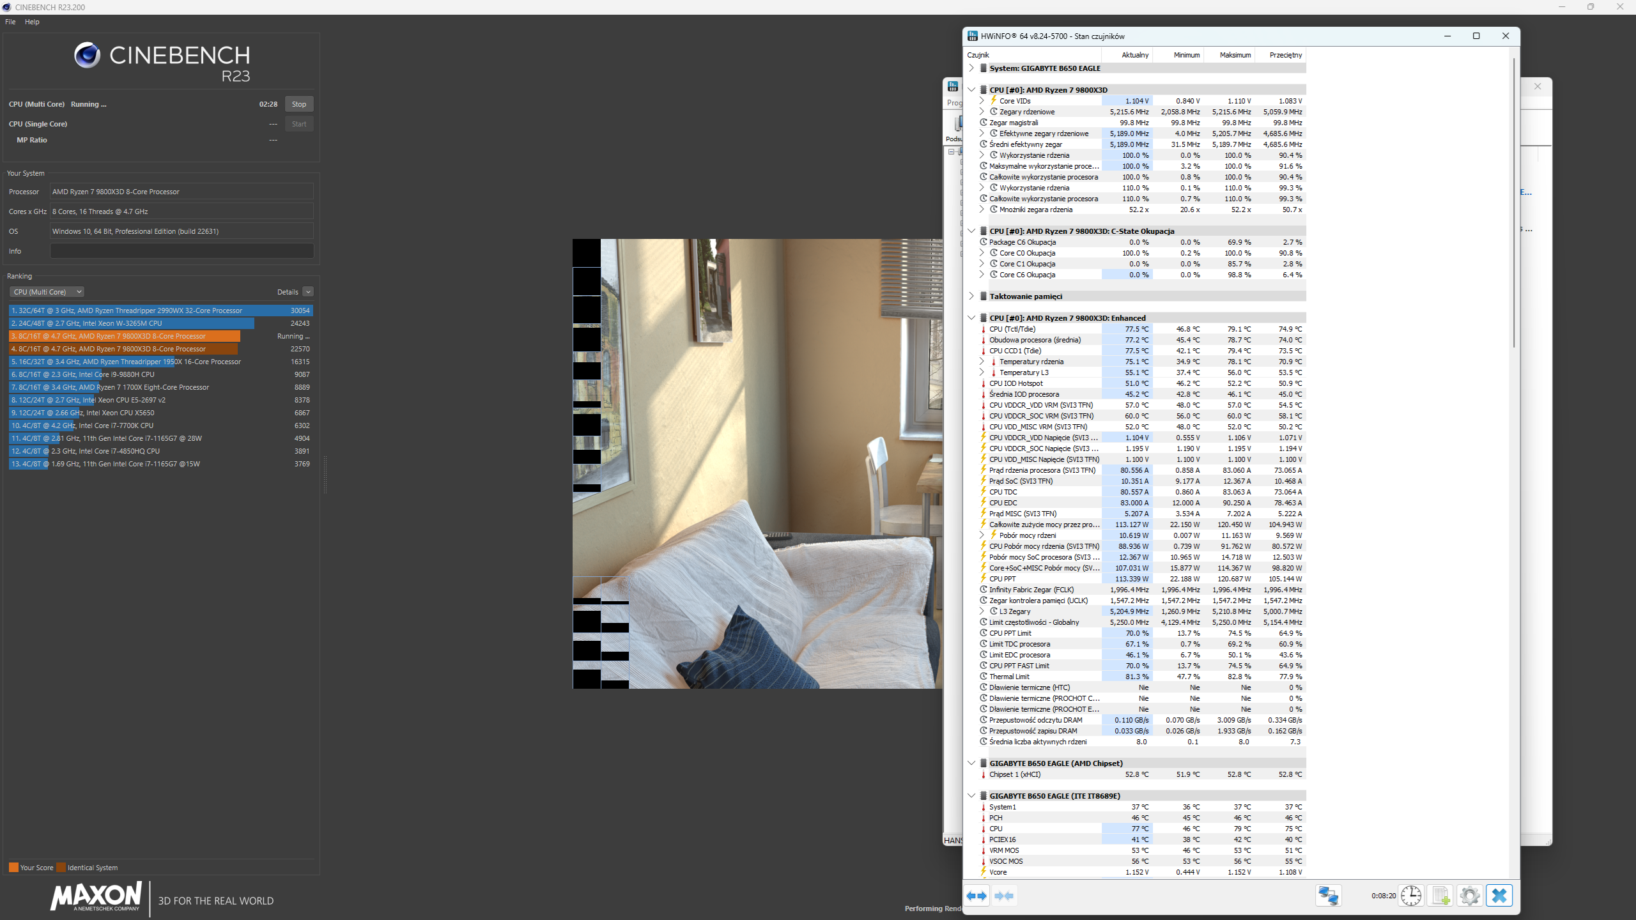Expand the System: GIGABYTE B650 EAGLE section
The width and height of the screenshot is (1636, 920).
point(971,68)
